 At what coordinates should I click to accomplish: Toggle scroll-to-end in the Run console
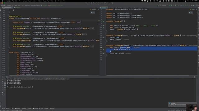click(x=5, y=85)
